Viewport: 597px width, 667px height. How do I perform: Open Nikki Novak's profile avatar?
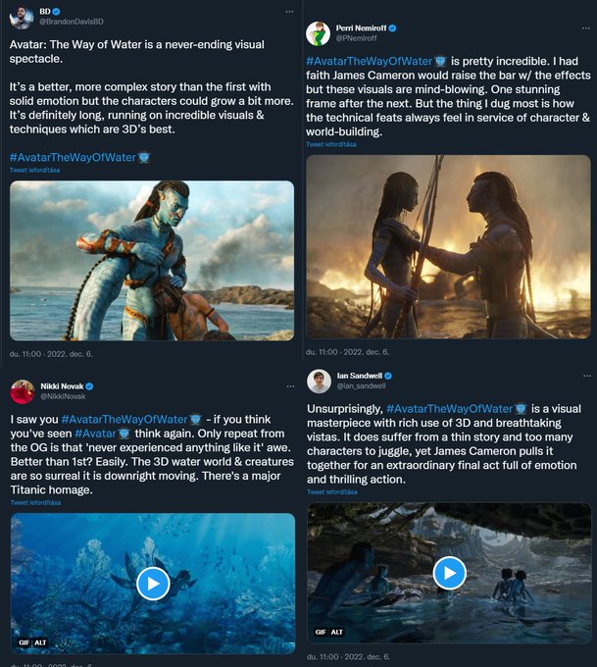23,391
